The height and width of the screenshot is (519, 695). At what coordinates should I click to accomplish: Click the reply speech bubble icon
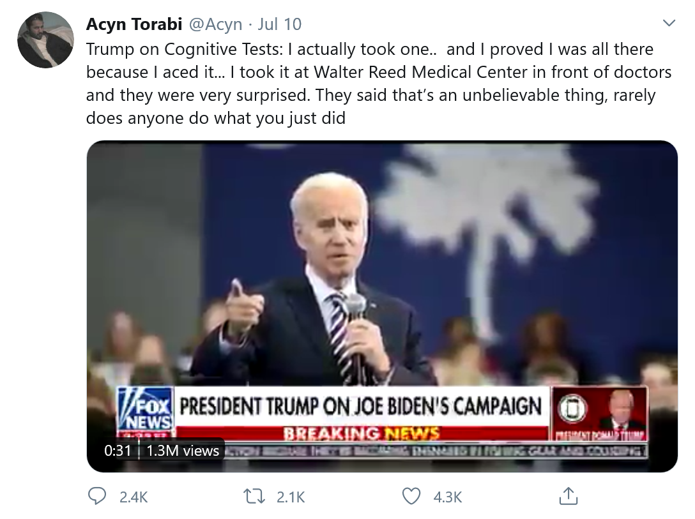point(96,496)
